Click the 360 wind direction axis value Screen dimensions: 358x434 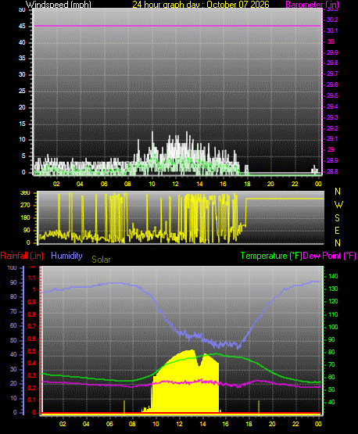tap(25, 193)
